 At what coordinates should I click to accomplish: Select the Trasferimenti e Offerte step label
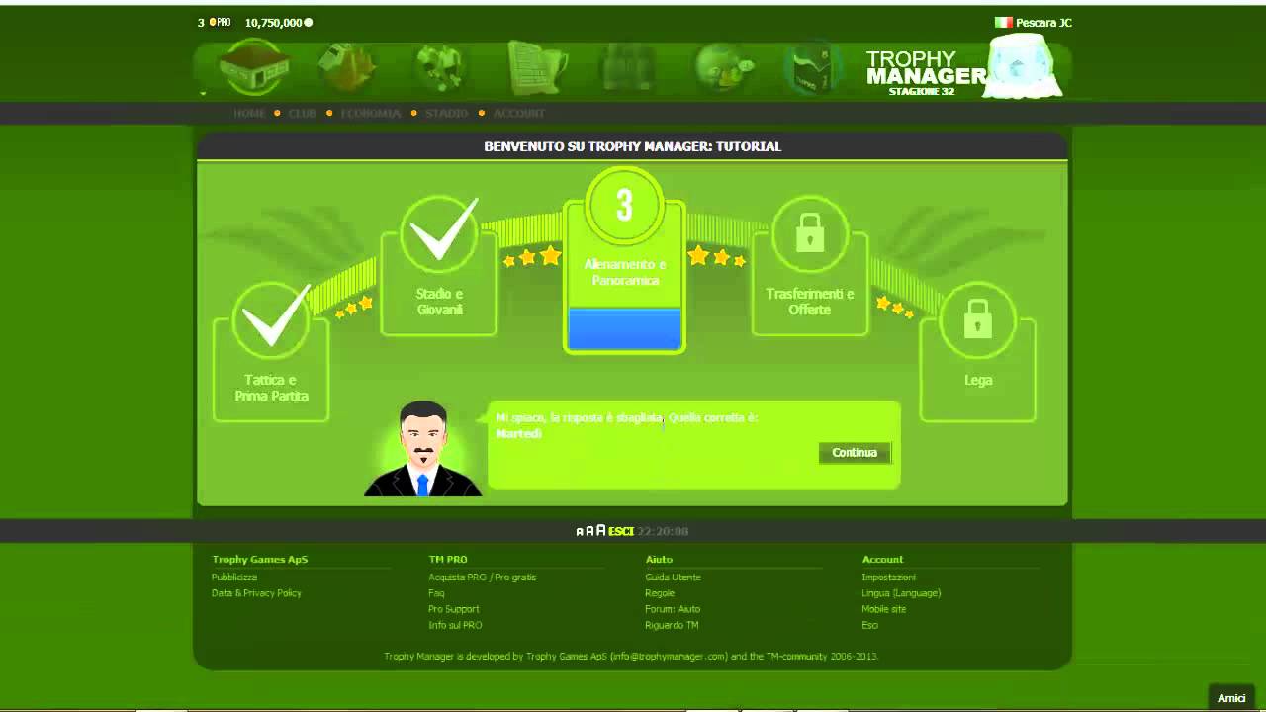pos(810,302)
